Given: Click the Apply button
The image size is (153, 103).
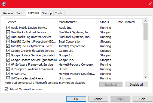Looking at the screenshot, I should (120, 99).
